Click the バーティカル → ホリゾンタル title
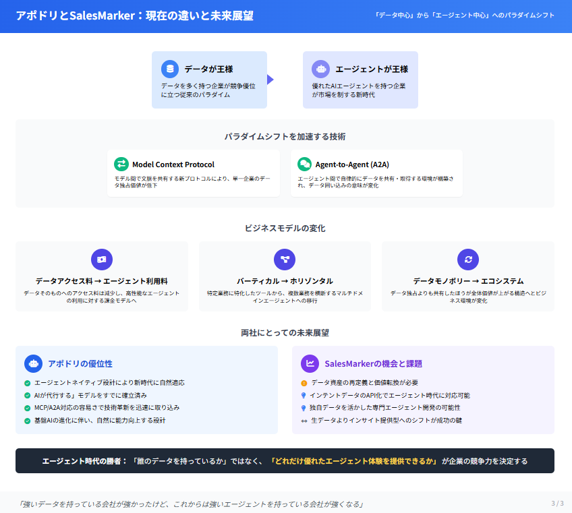This screenshot has width=572, height=513. tap(285, 281)
